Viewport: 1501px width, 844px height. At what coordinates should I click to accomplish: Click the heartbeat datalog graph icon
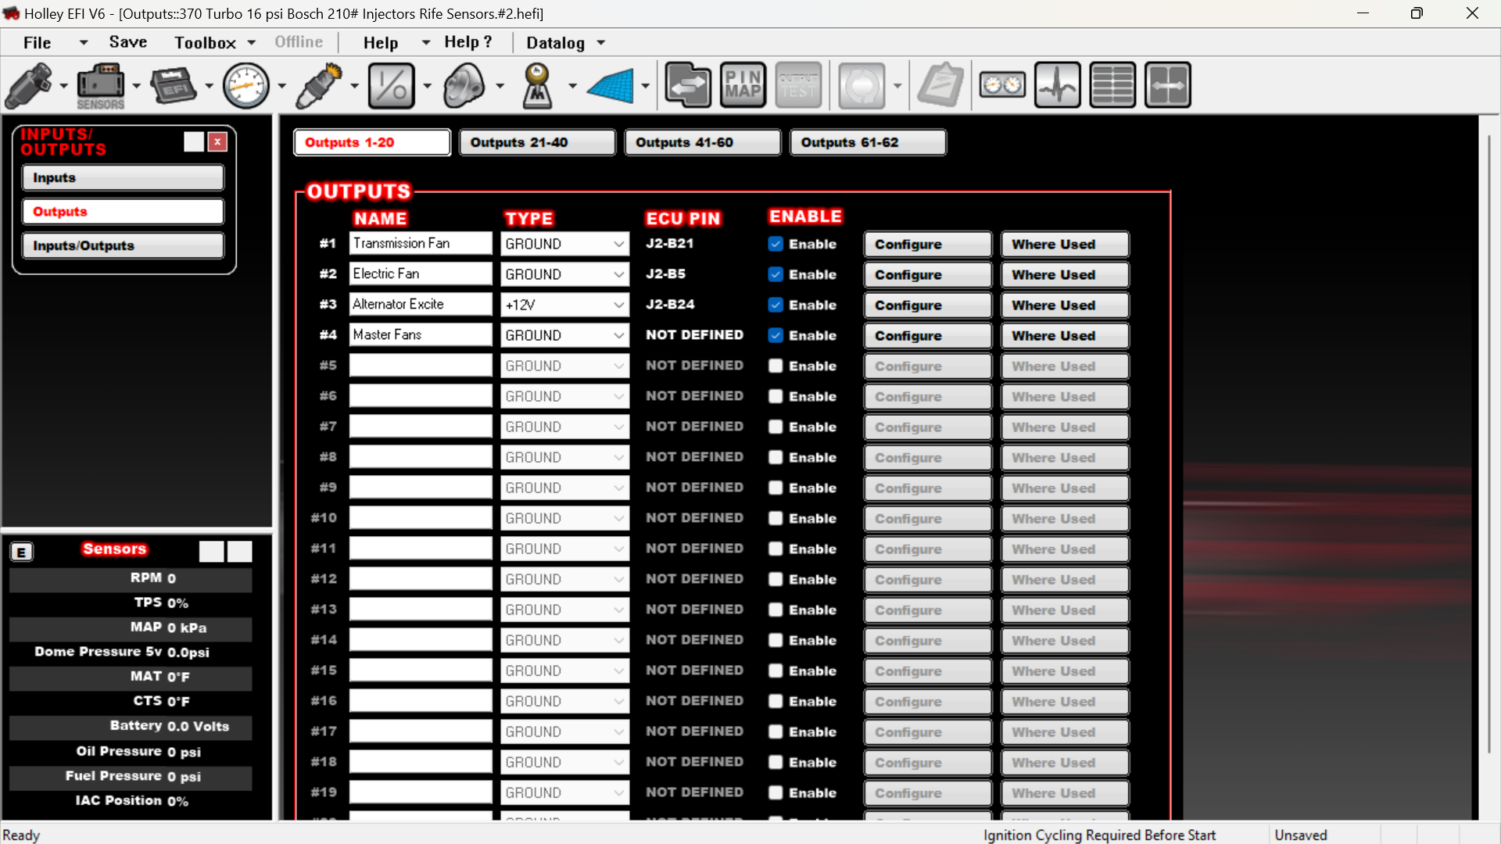click(1057, 85)
